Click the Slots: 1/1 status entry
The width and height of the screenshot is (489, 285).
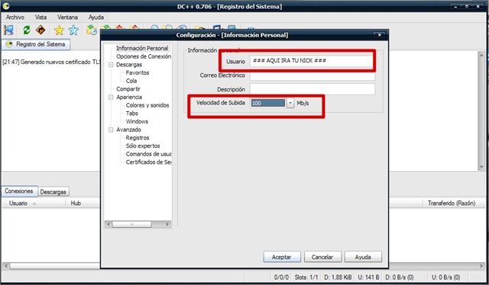(306, 277)
